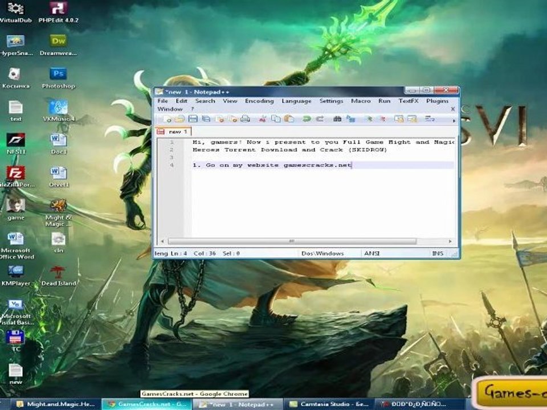This screenshot has height=410, width=547.
Task: Click the Close document toolbar icon
Action: 219,119
